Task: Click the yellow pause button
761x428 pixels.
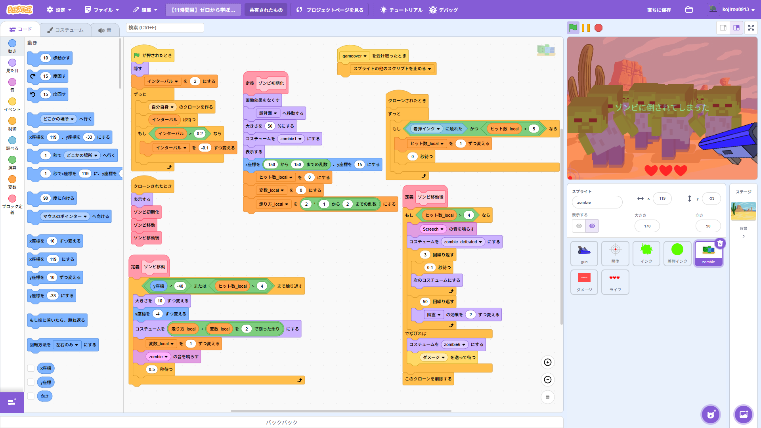Action: pyautogui.click(x=586, y=28)
